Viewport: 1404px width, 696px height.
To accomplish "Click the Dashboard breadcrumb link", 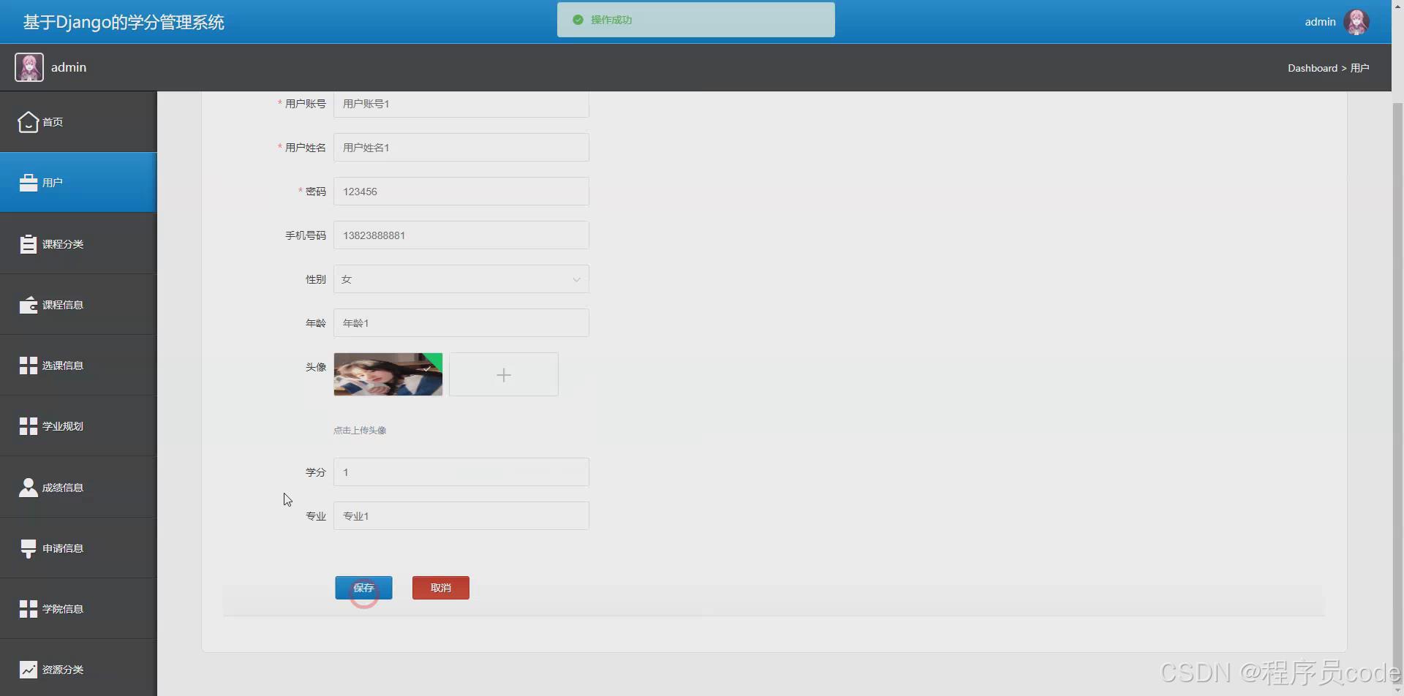I will pyautogui.click(x=1313, y=68).
